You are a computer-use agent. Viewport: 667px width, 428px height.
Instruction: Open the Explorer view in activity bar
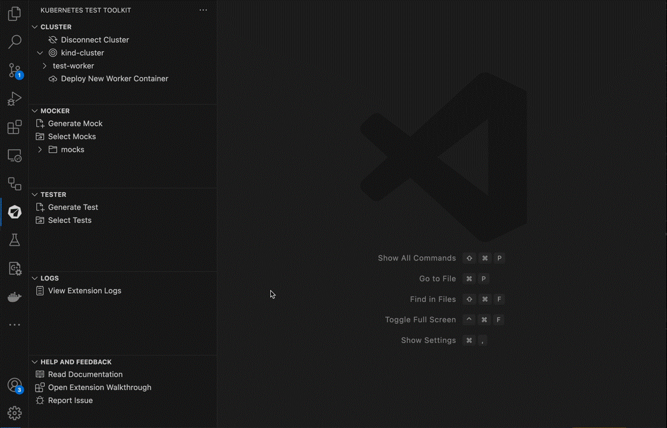[x=14, y=13]
